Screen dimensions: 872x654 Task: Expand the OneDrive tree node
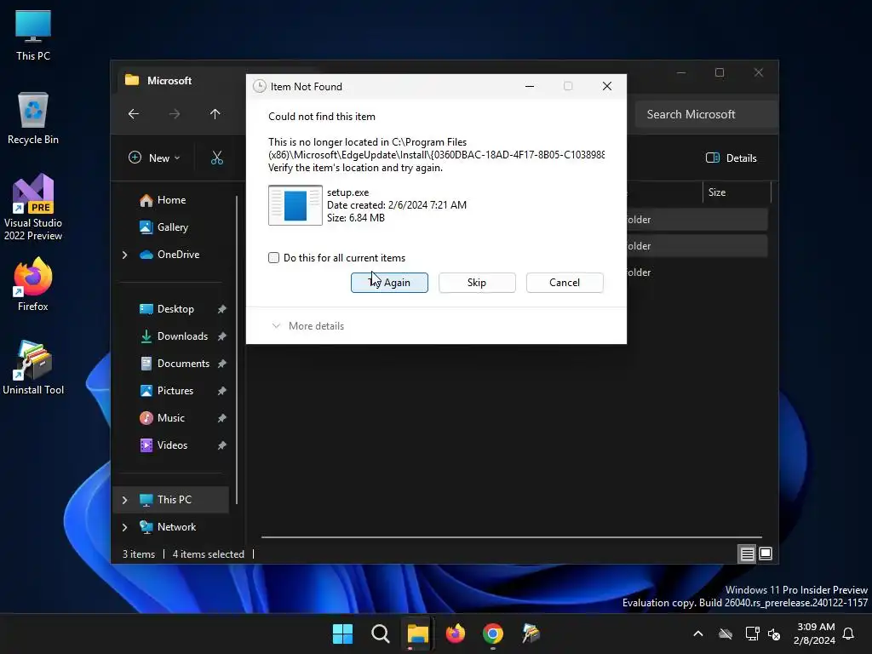(x=124, y=255)
